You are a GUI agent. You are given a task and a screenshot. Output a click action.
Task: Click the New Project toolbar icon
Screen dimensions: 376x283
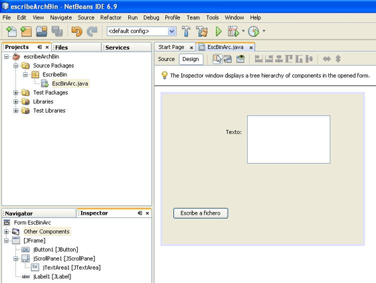26,32
